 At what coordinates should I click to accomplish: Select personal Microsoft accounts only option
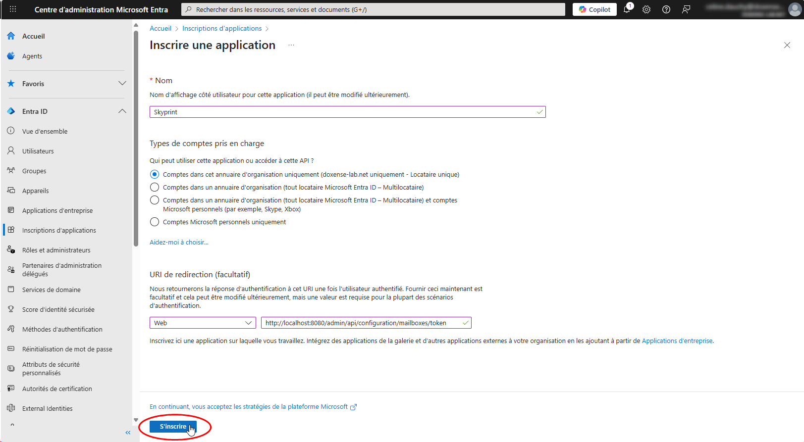(155, 222)
